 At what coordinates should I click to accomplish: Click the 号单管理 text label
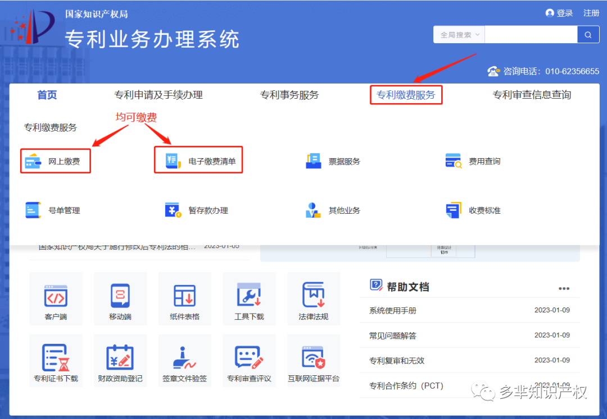click(x=64, y=210)
